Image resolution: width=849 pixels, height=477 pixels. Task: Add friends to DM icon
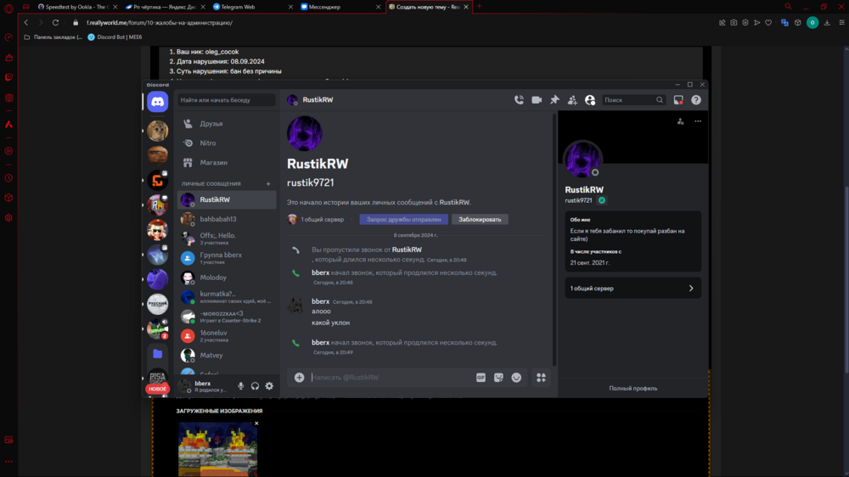(572, 99)
